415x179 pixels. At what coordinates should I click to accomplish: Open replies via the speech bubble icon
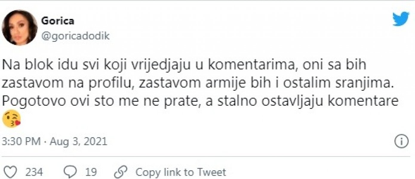coord(70,172)
